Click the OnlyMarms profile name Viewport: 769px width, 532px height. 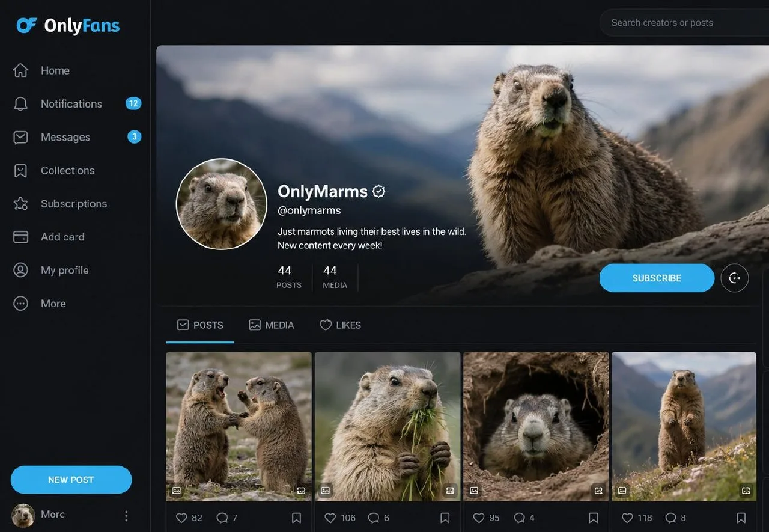click(x=323, y=191)
